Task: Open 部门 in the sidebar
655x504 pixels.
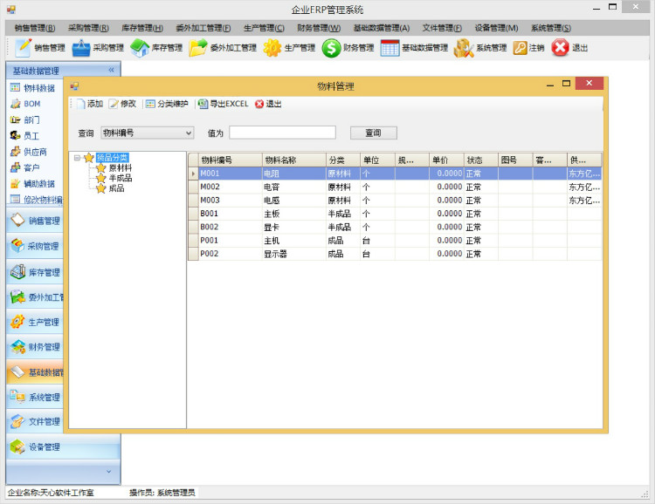Action: (25, 119)
